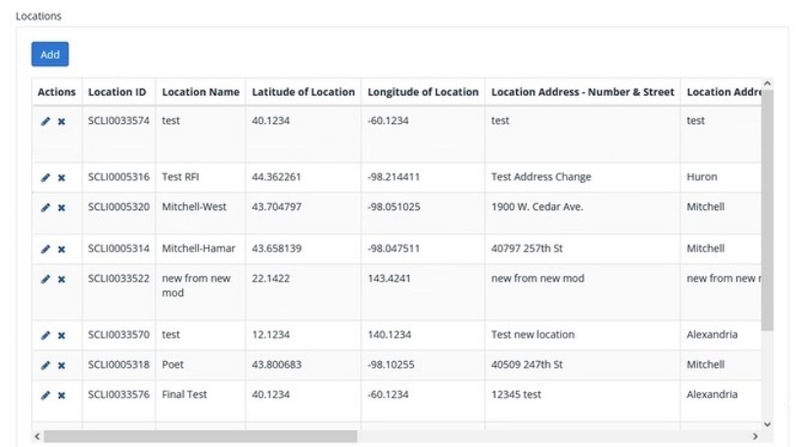Click the Location Name column header
Viewport: 796px width, 447px height.
click(200, 92)
